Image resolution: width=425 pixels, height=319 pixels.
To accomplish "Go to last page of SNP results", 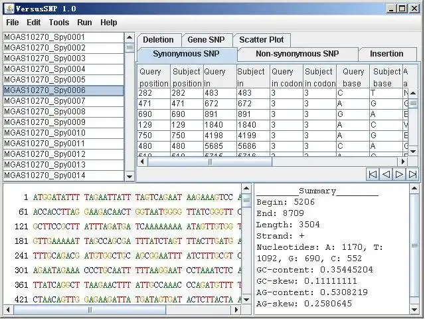I will [x=412, y=174].
